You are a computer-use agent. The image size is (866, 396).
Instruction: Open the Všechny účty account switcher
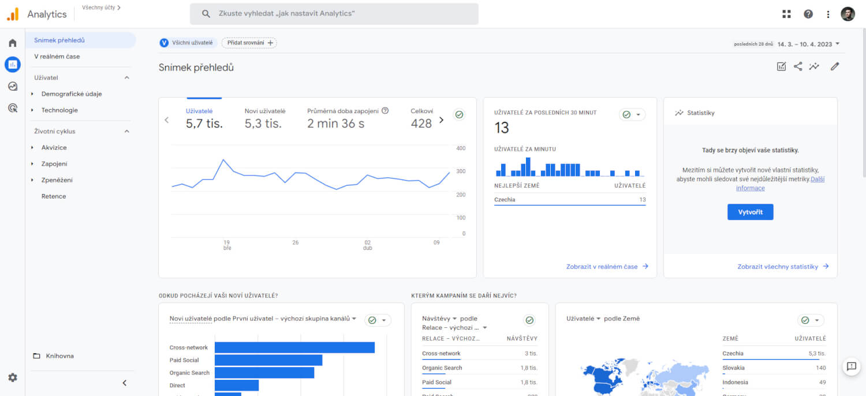point(102,8)
